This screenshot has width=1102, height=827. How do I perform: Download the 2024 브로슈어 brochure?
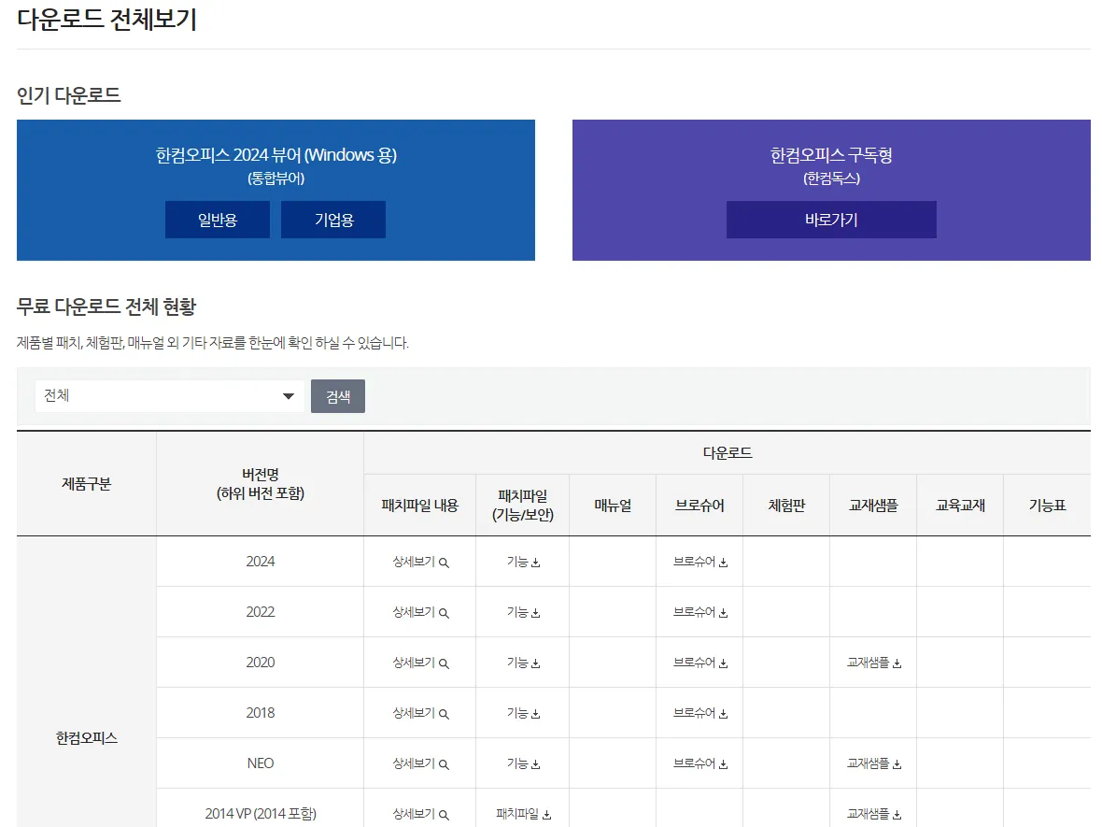pyautogui.click(x=699, y=562)
